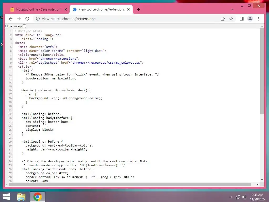Click the horizontal scrollbar right arrow
Screen dimensions: 269x202
257,184
